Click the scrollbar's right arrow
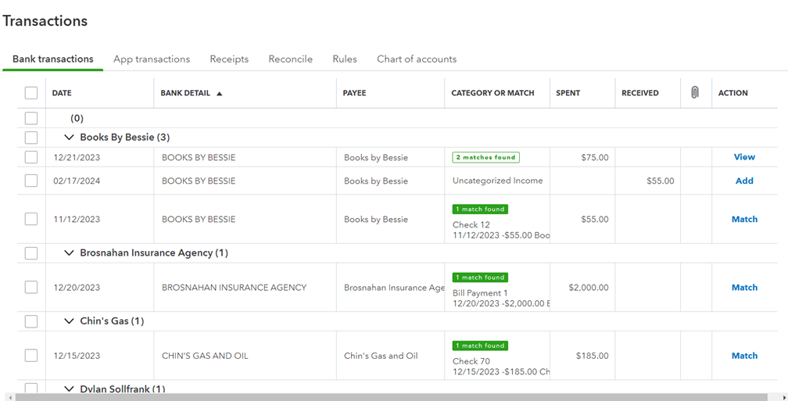This screenshot has height=401, width=788. pyautogui.click(x=783, y=397)
